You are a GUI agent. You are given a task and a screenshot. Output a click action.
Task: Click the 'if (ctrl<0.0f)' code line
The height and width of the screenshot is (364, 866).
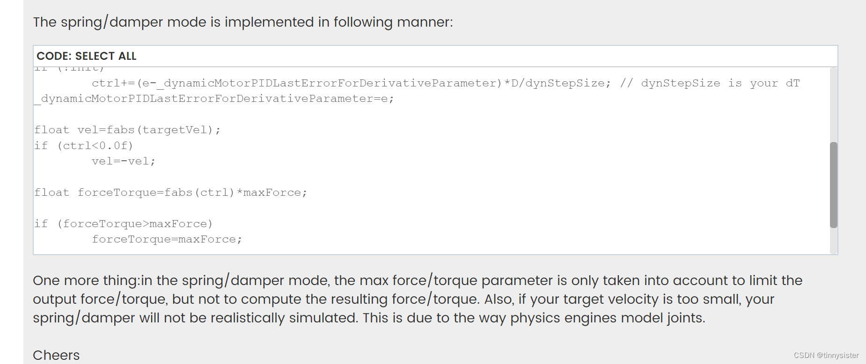pos(84,146)
